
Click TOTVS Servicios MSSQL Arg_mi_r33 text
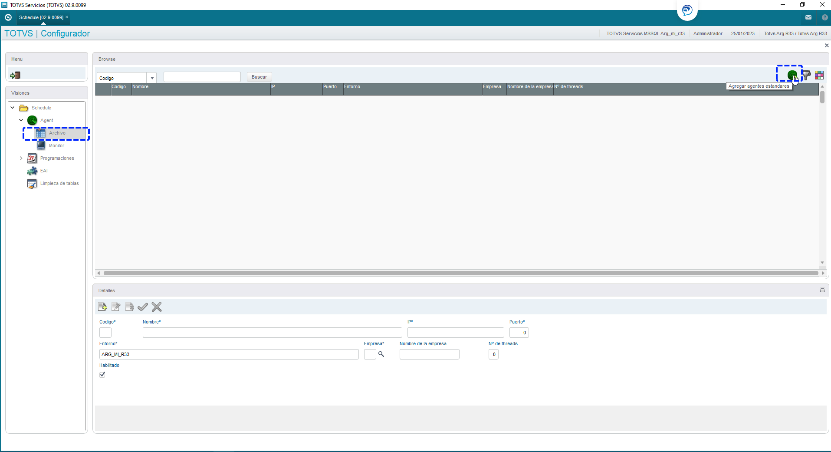[x=645, y=33]
